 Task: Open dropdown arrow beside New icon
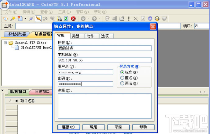pos(25,19)
